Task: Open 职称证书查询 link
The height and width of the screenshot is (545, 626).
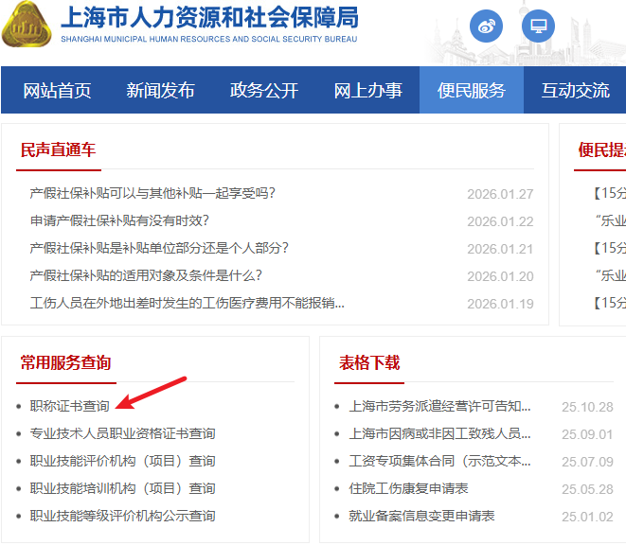Action: tap(70, 406)
